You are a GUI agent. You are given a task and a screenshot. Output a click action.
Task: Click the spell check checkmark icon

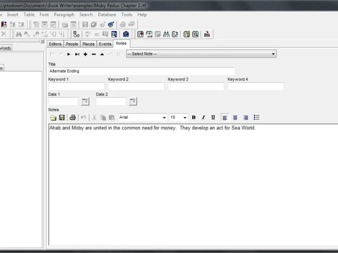pyautogui.click(x=88, y=34)
